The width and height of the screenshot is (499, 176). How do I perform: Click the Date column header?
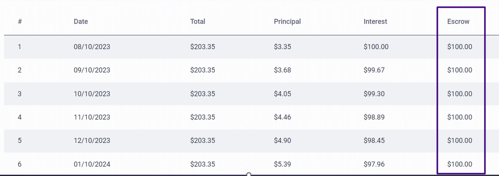click(x=81, y=21)
